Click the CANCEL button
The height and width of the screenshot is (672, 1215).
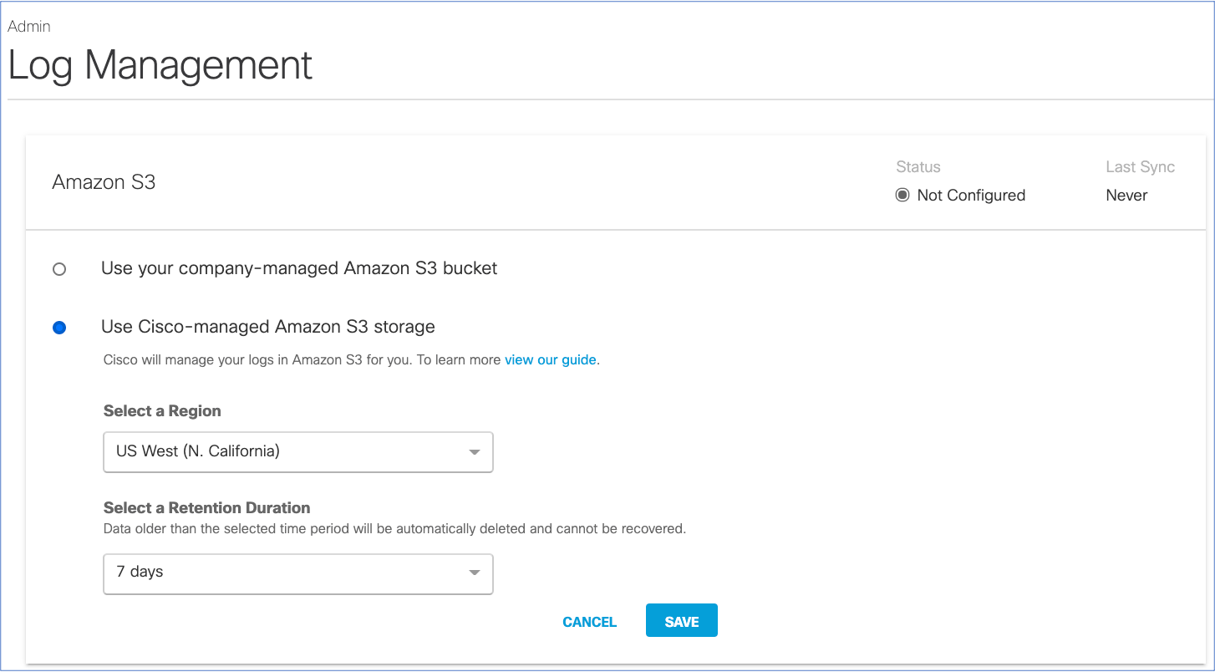coord(589,621)
